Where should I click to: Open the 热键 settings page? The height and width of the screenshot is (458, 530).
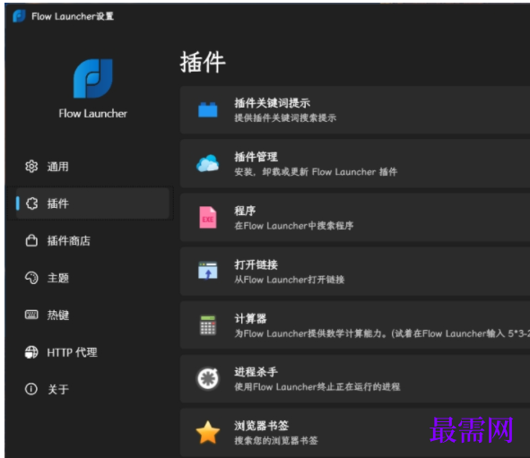(x=92, y=315)
